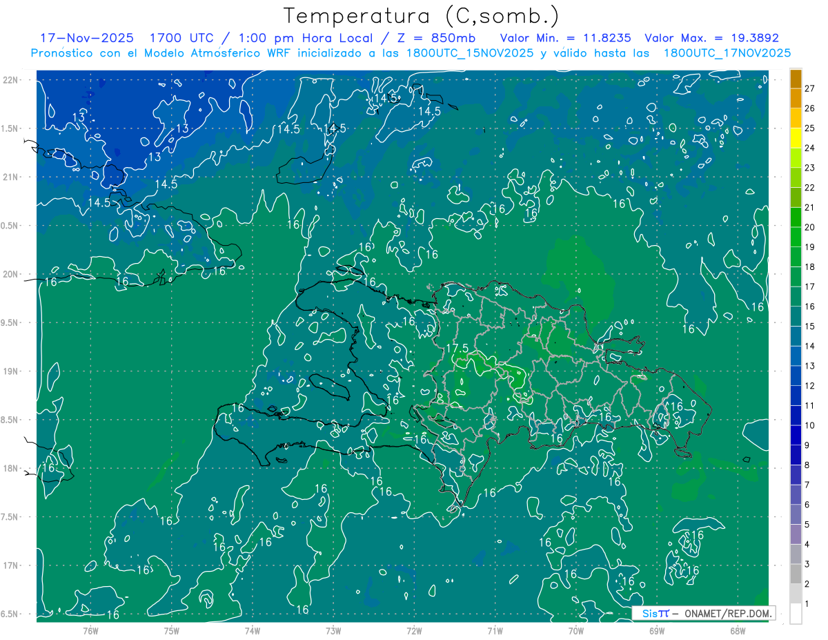Click the "21N" latitude axis label
The image size is (828, 640).
pyautogui.click(x=11, y=177)
